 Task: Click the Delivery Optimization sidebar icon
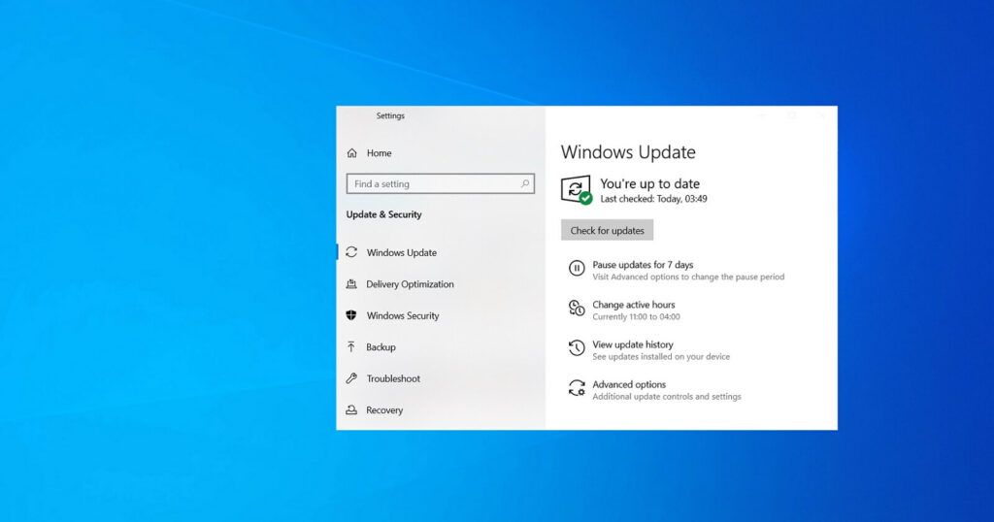(351, 284)
